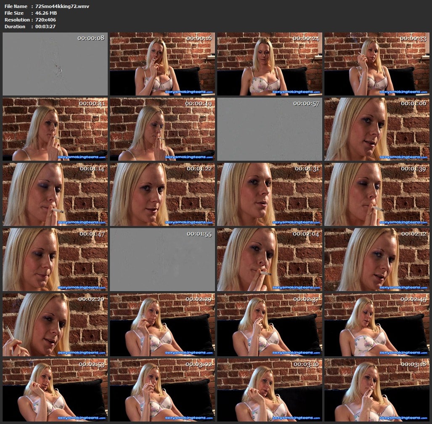Screen dimensions: 432x424
Task: Select the gray frame at 00:01:55
Action: coord(162,260)
